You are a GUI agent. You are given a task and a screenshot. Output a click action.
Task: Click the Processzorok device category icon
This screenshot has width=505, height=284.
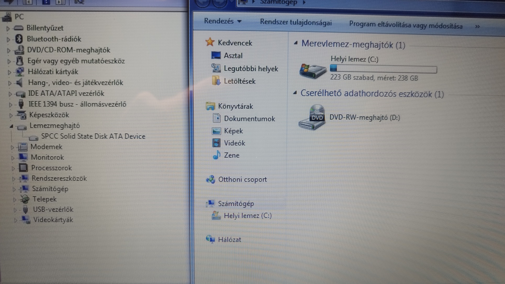23,168
